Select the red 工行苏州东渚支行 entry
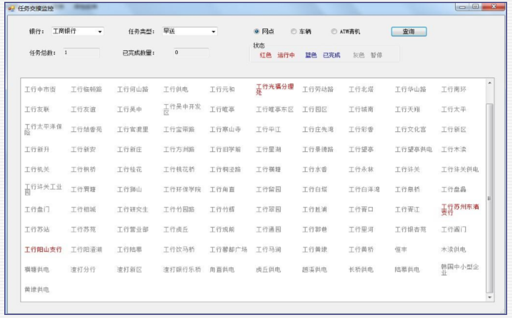 click(x=460, y=209)
